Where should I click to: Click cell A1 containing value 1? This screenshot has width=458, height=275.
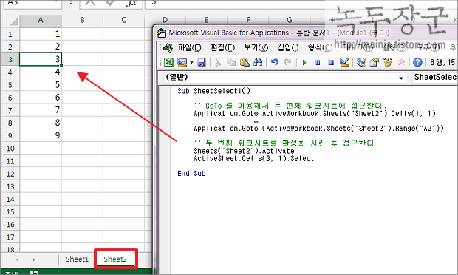pos(41,34)
